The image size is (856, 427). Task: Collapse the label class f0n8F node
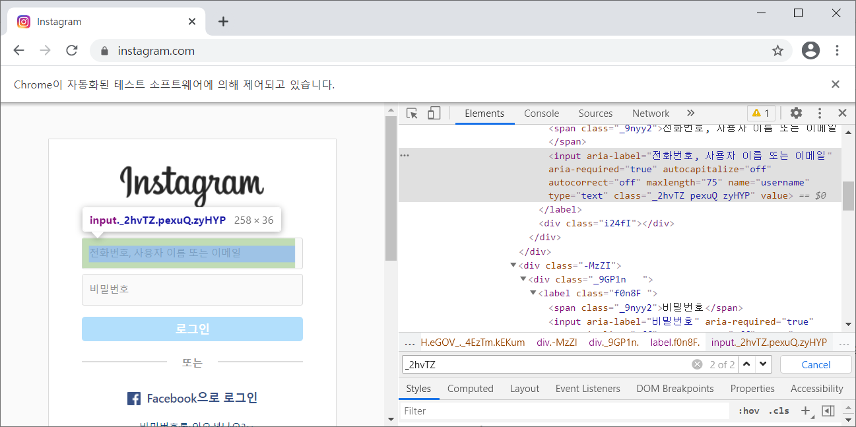(533, 293)
